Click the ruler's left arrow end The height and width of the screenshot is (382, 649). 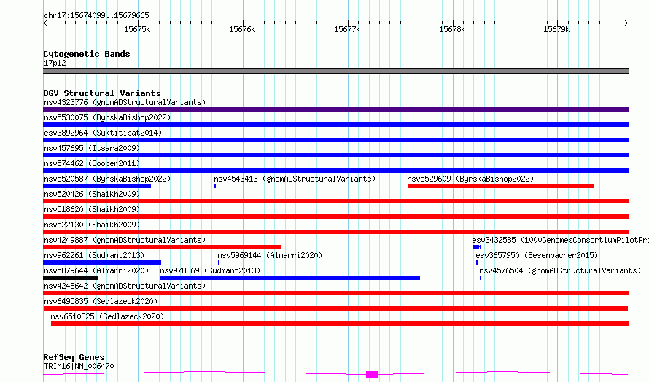[x=45, y=23]
